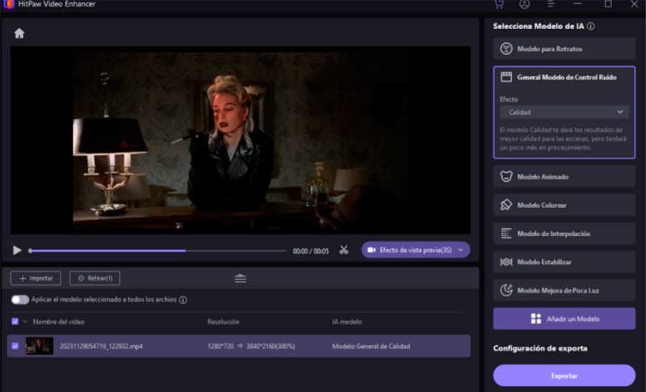Select Modelo para Retratos
Viewport: 646px width, 392px height.
pos(564,49)
